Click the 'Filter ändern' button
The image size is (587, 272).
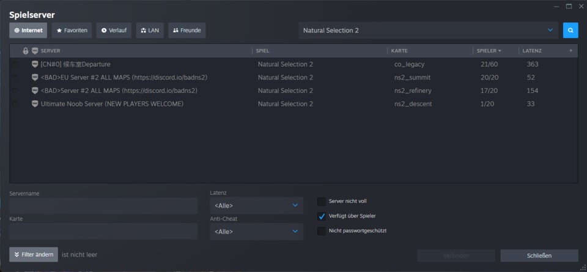pyautogui.click(x=34, y=254)
